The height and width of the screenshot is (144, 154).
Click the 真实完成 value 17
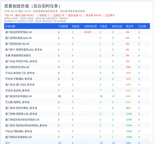pos(113,96)
